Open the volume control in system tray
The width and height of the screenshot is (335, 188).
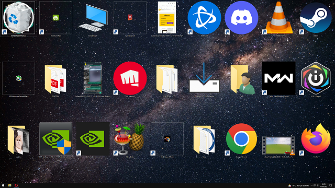pyautogui.click(x=318, y=185)
